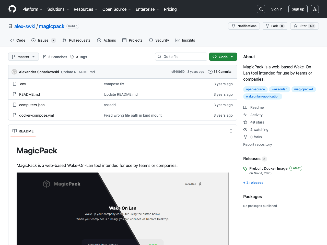
Task: Toggle Notifications for this repository
Action: (x=244, y=26)
